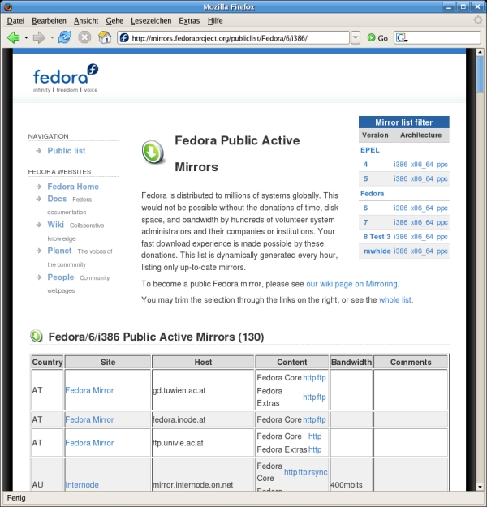The image size is (487, 507).
Task: Open the back history dropdown arrow
Action: click(26, 38)
